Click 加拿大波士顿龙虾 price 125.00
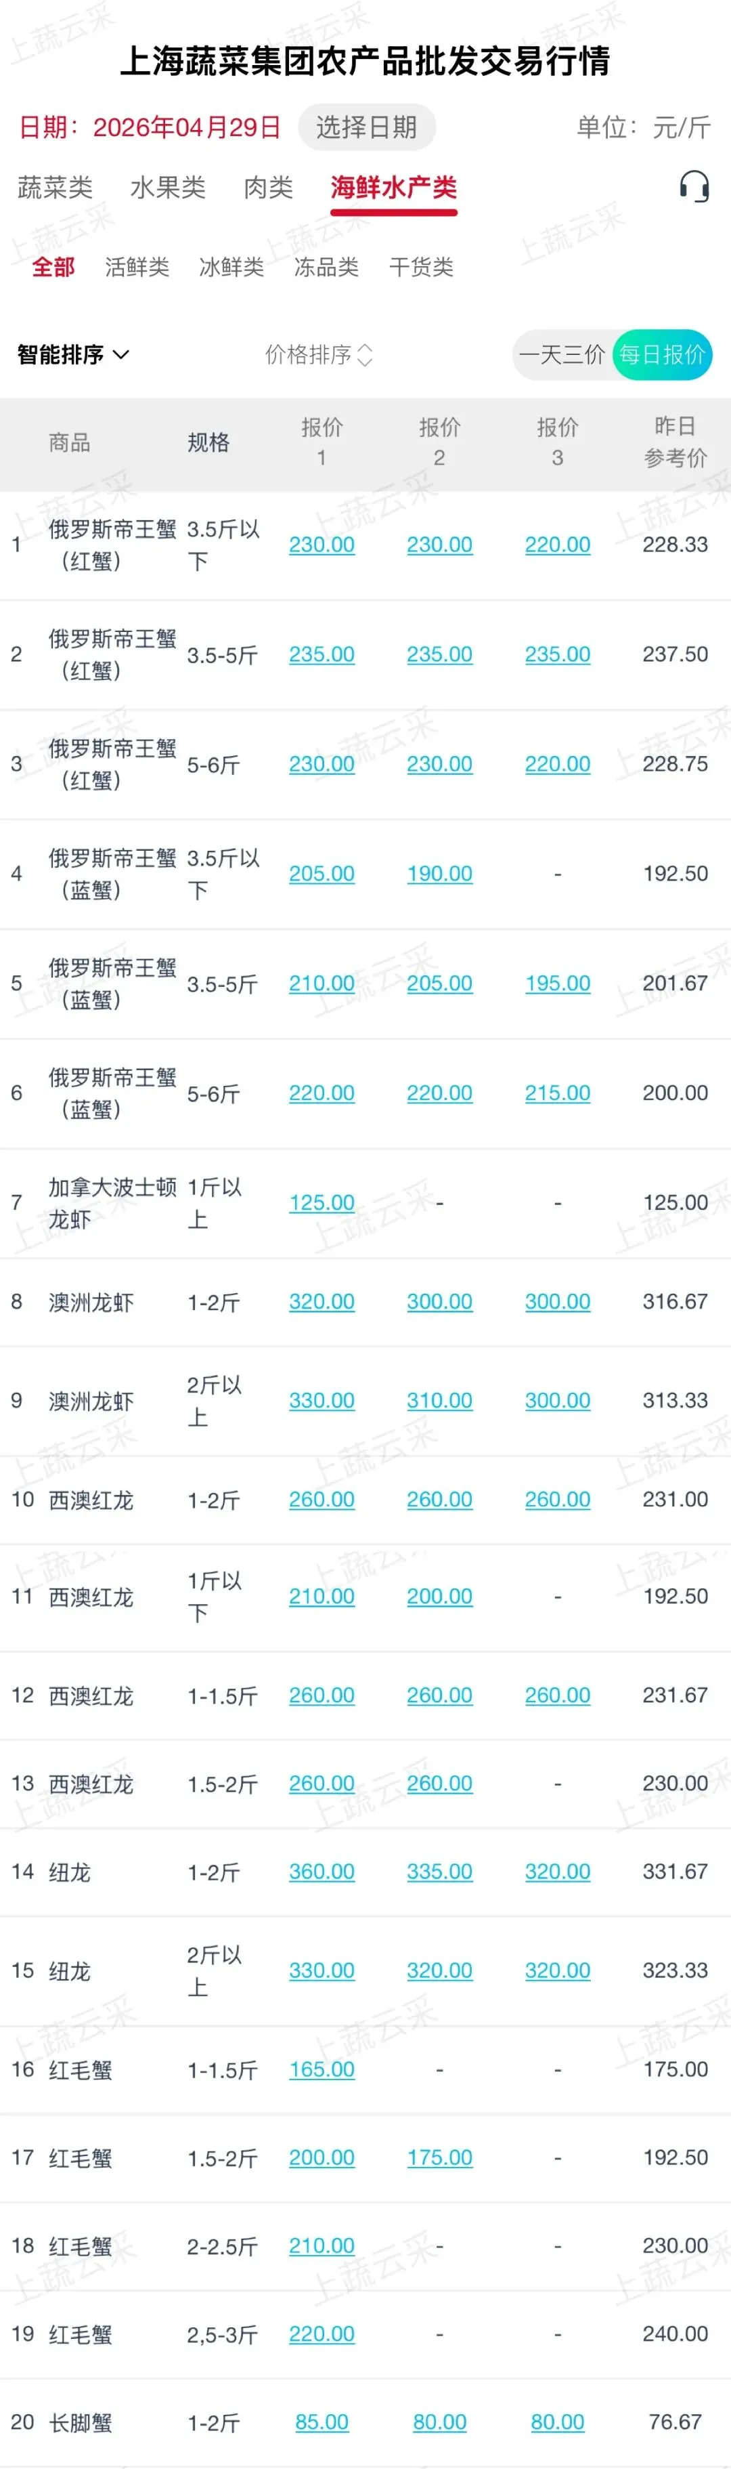Screen dimensions: 731x2469 pyautogui.click(x=322, y=1202)
